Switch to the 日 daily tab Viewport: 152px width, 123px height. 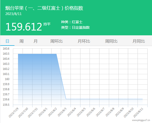click(7, 41)
